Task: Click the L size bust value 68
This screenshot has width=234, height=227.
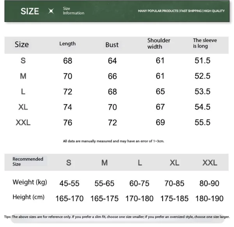Action: point(112,92)
